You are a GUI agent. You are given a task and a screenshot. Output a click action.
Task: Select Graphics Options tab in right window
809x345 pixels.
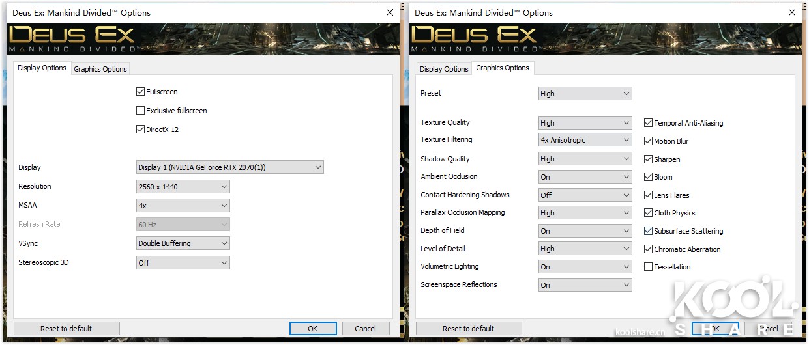(x=503, y=68)
